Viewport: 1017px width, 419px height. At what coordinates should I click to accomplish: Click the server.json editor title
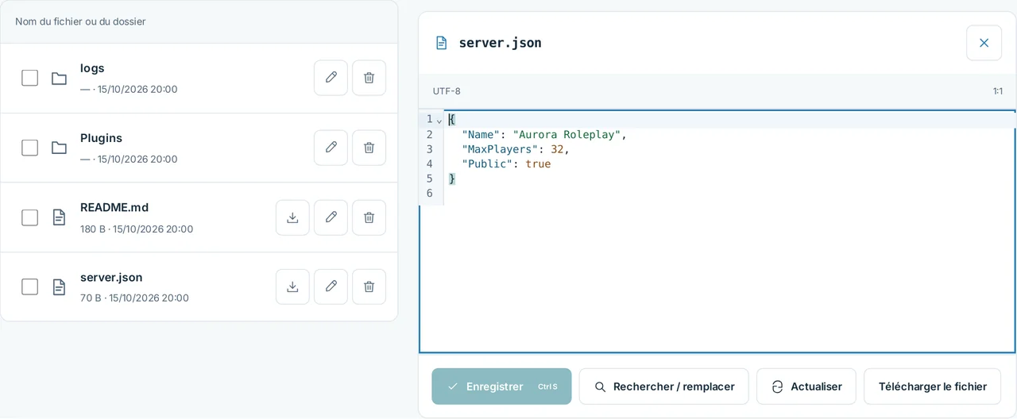point(500,43)
